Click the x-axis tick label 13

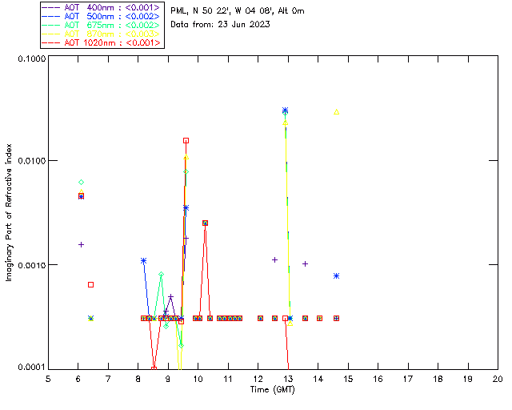tap(288, 379)
